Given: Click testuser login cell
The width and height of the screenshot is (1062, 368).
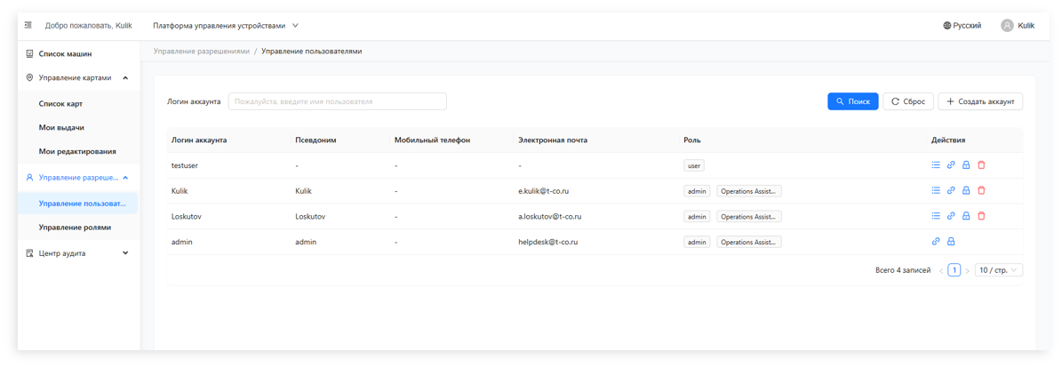Looking at the screenshot, I should [x=184, y=165].
